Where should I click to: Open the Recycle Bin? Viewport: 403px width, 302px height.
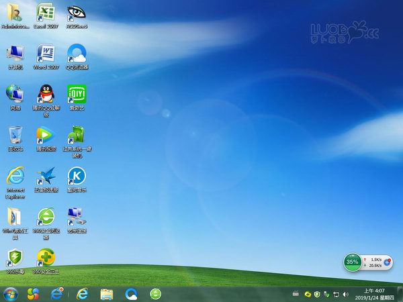pyautogui.click(x=15, y=139)
